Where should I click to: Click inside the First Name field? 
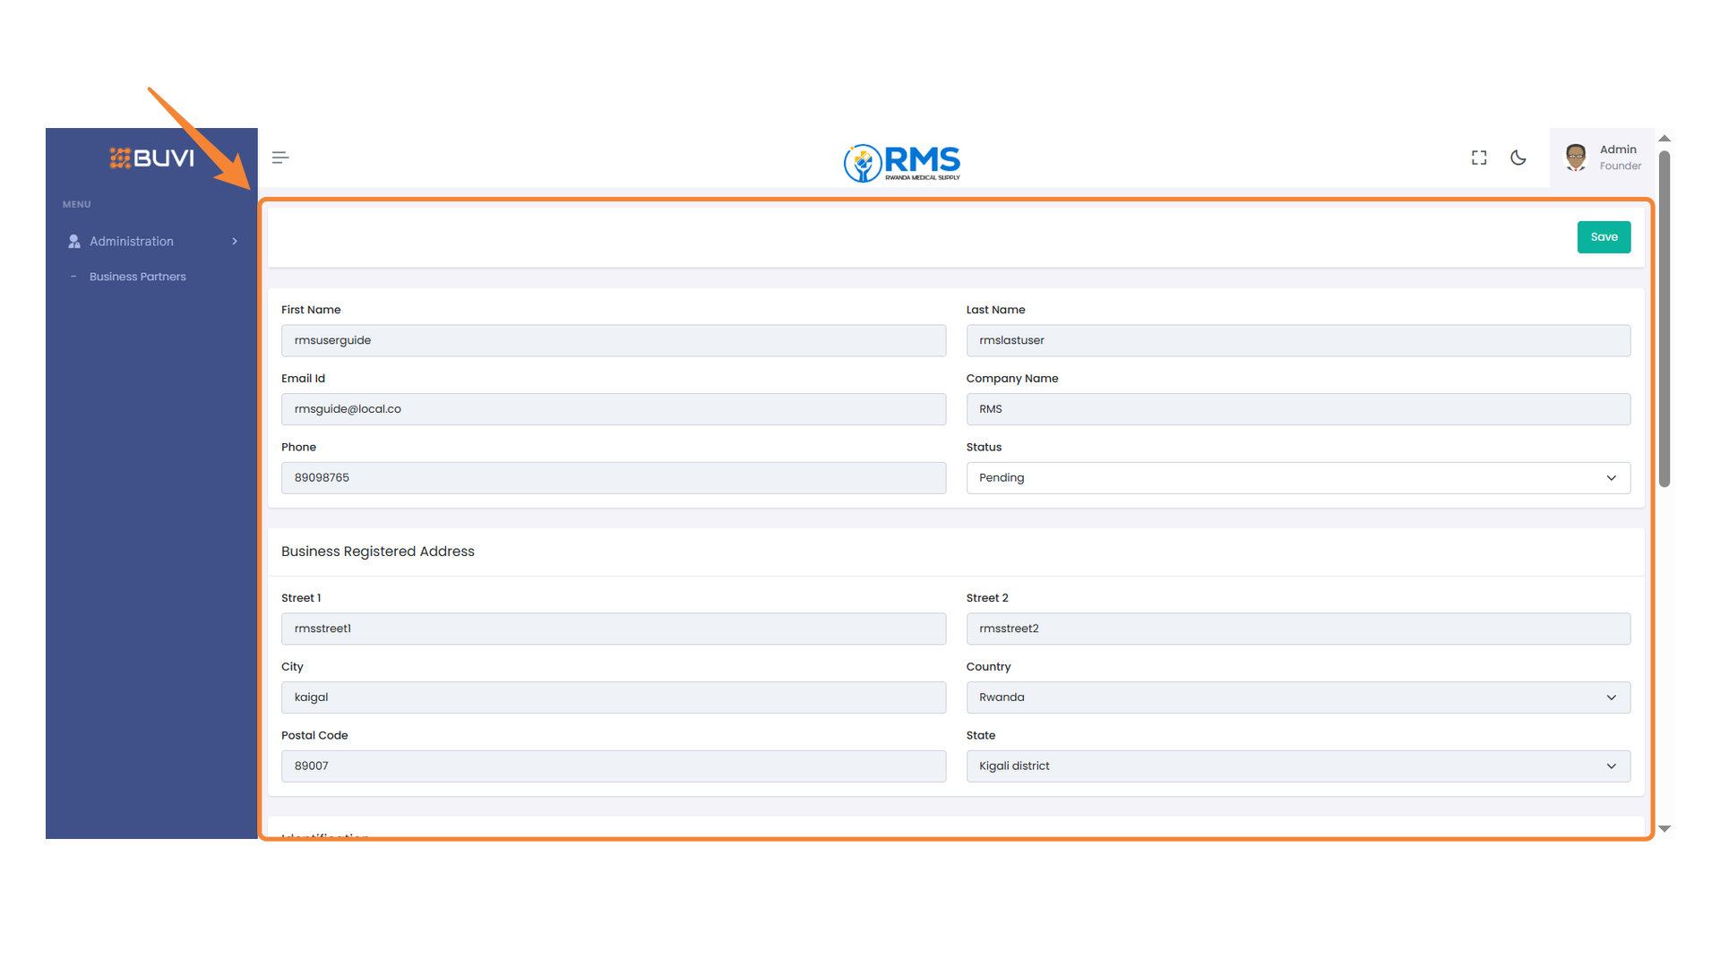click(x=613, y=340)
